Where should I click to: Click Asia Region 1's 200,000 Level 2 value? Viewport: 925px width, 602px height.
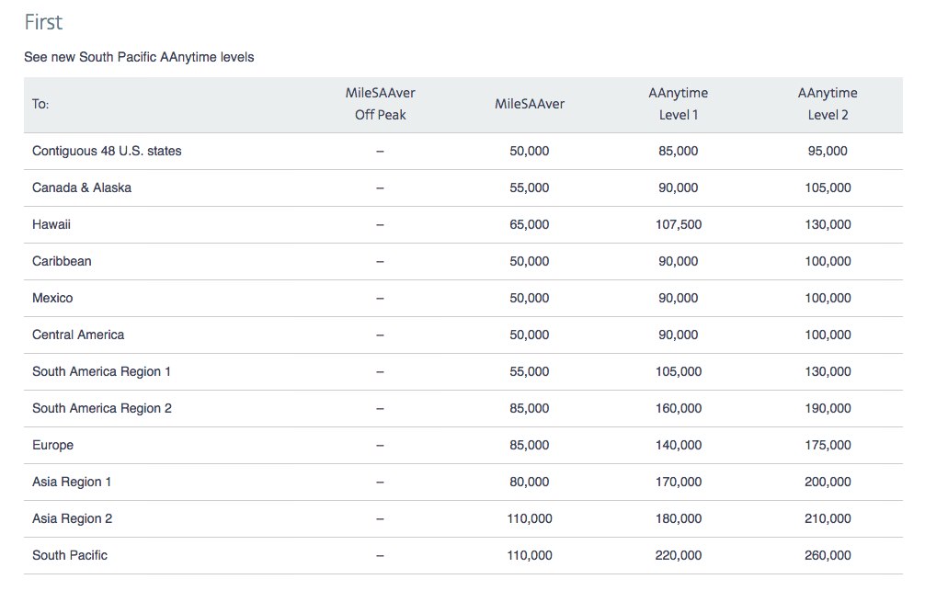pos(828,482)
